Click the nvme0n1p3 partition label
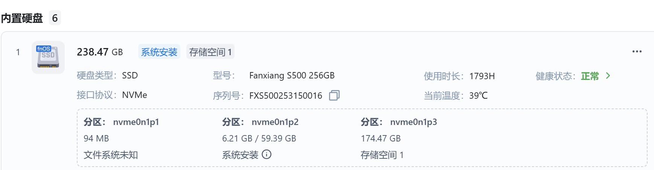This screenshot has height=170, width=654. [x=413, y=122]
